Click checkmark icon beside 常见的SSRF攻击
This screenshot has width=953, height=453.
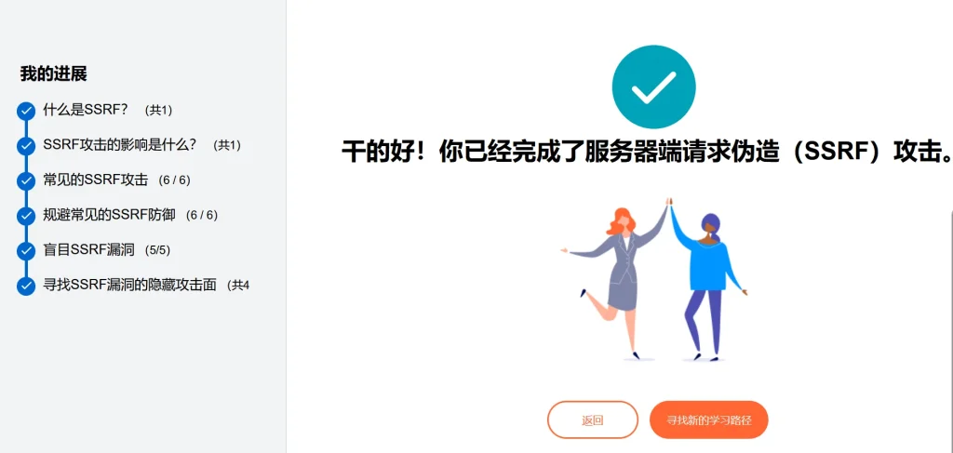coord(26,181)
